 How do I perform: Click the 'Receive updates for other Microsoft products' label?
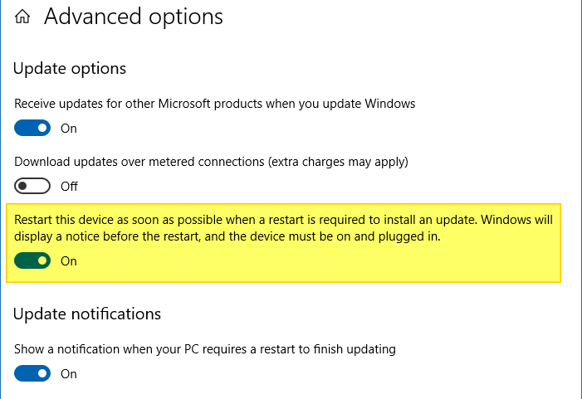tap(214, 104)
